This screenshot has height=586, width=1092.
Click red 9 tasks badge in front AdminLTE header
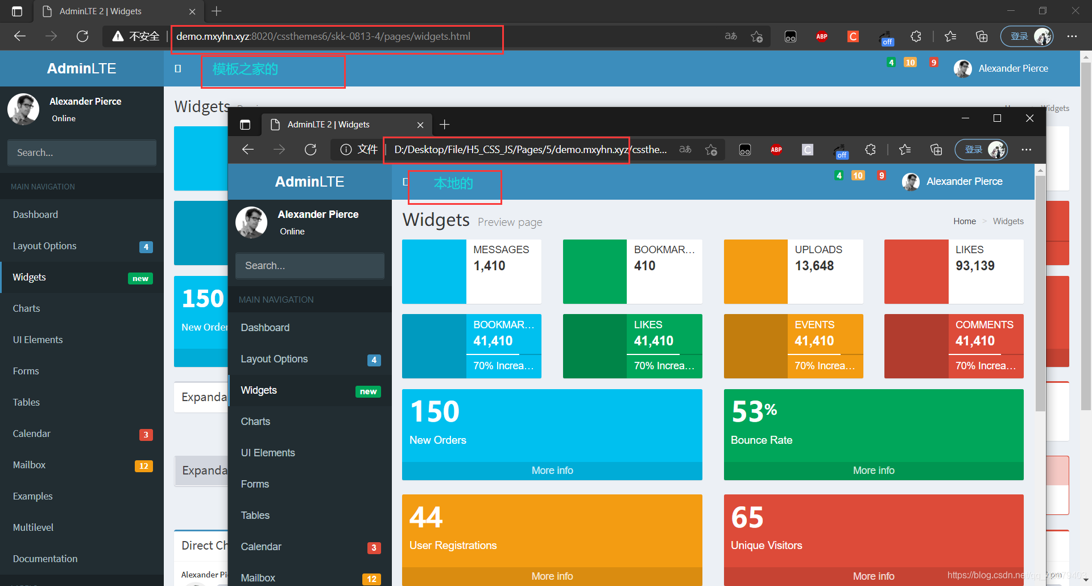pyautogui.click(x=881, y=175)
